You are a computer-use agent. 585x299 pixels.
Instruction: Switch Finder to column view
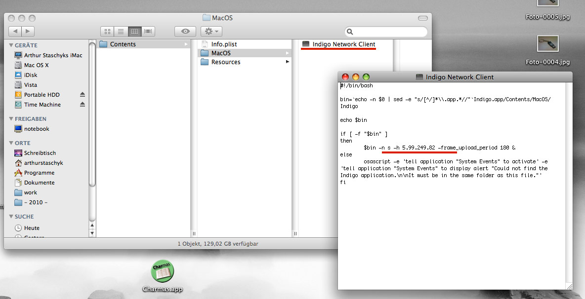click(134, 32)
